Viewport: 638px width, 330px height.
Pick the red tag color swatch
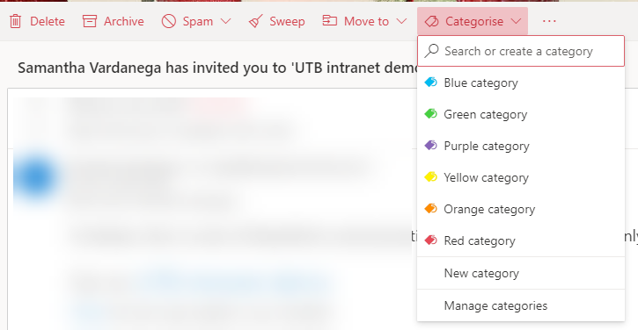(x=431, y=240)
